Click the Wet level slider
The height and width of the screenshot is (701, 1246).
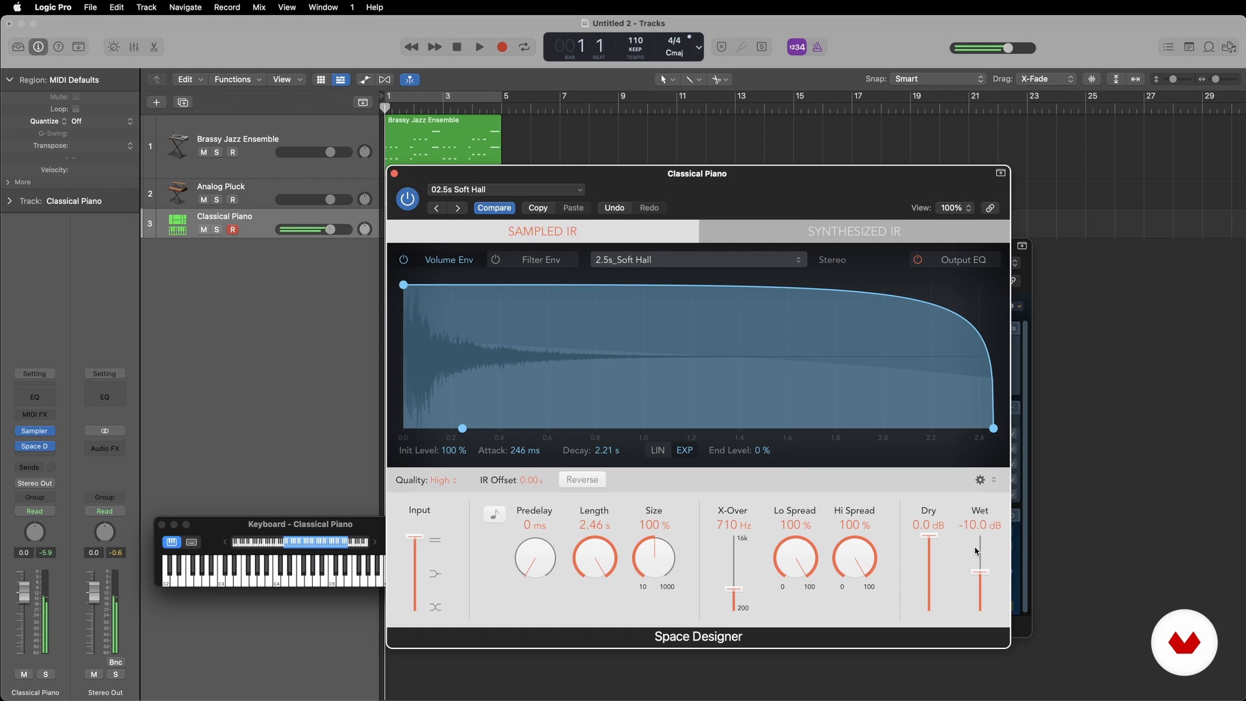[980, 574]
